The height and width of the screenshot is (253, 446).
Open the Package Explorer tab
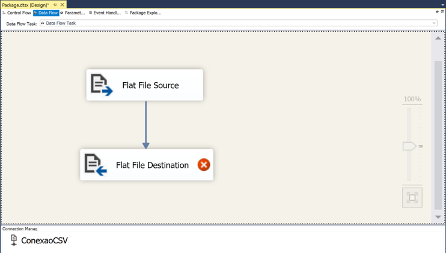[143, 13]
